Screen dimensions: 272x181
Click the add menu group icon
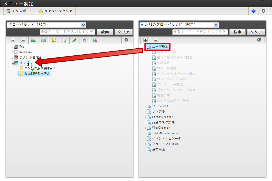click(33, 40)
